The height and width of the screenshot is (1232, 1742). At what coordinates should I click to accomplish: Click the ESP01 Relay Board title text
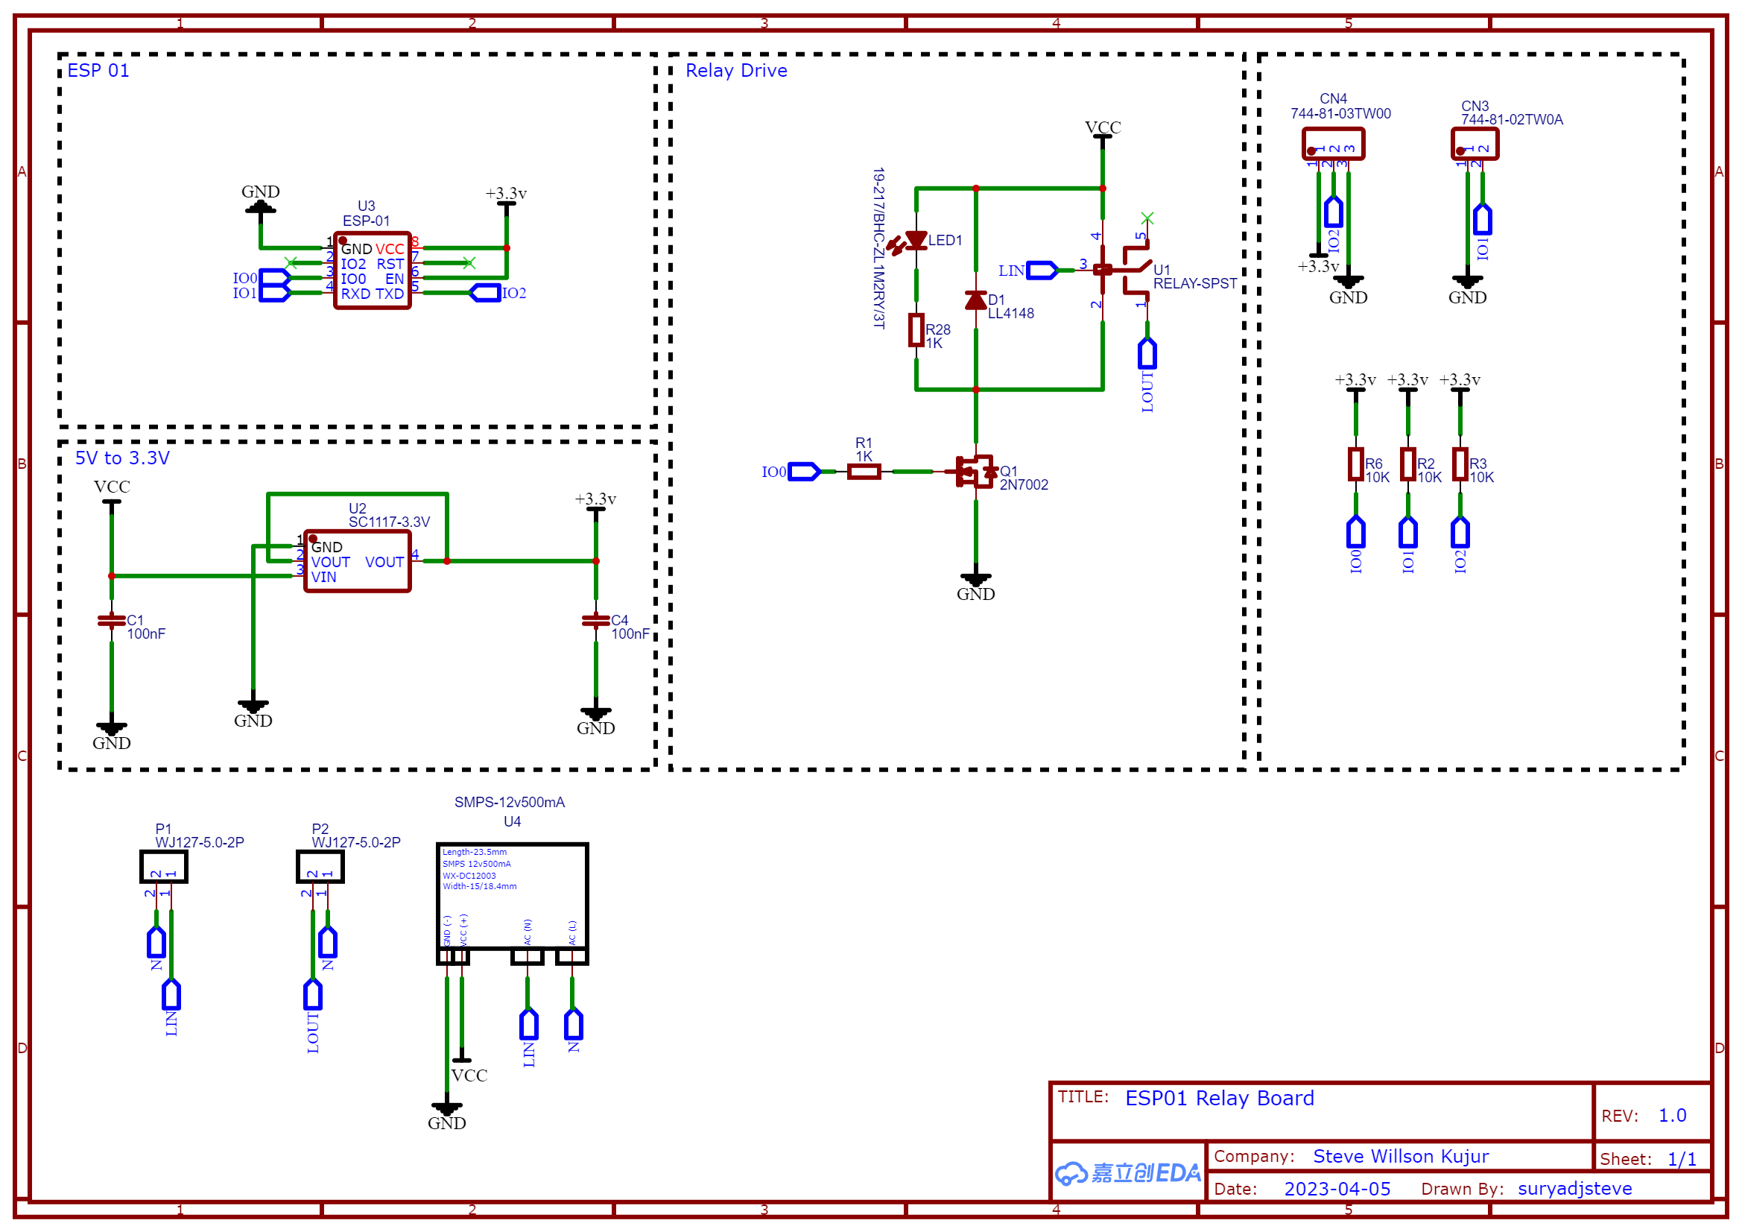coord(1220,1099)
